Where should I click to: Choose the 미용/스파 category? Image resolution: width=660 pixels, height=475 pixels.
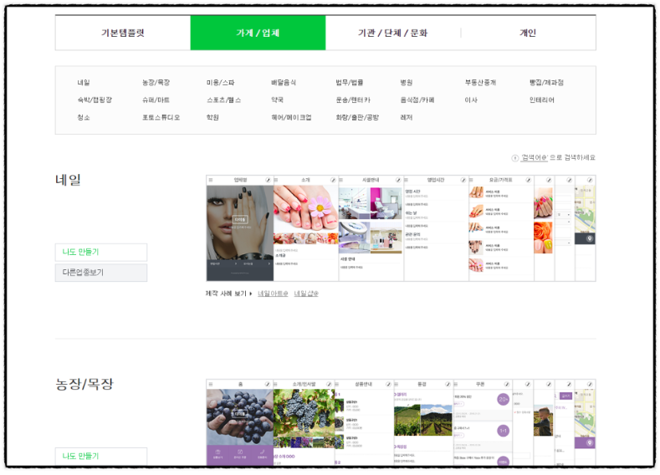[x=220, y=83]
